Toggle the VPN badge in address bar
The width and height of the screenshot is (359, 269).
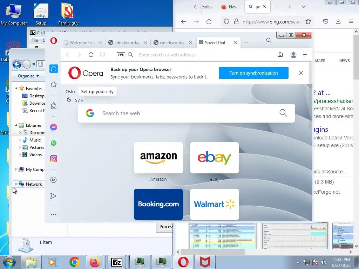pyautogui.click(x=121, y=55)
